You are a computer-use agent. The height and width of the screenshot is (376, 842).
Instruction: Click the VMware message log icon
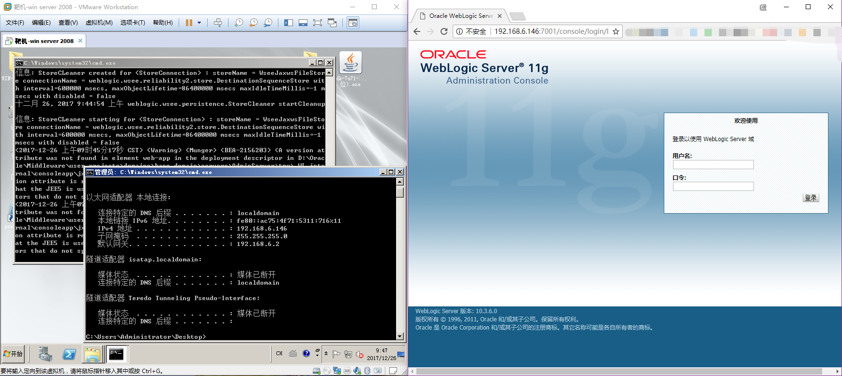tap(393, 371)
